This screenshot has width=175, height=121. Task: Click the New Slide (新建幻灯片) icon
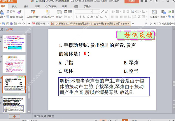click(x=48, y=12)
